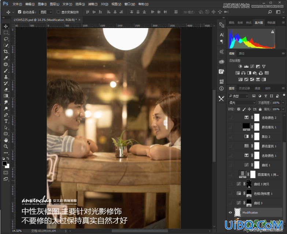The image size is (287, 234).
Task: Select the Brush tool
Action: tap(6, 71)
